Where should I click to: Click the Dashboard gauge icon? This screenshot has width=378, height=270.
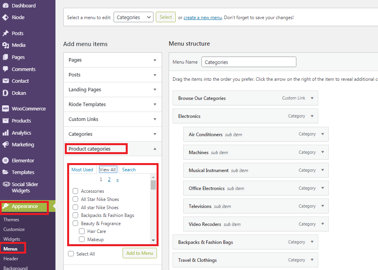tap(5, 5)
